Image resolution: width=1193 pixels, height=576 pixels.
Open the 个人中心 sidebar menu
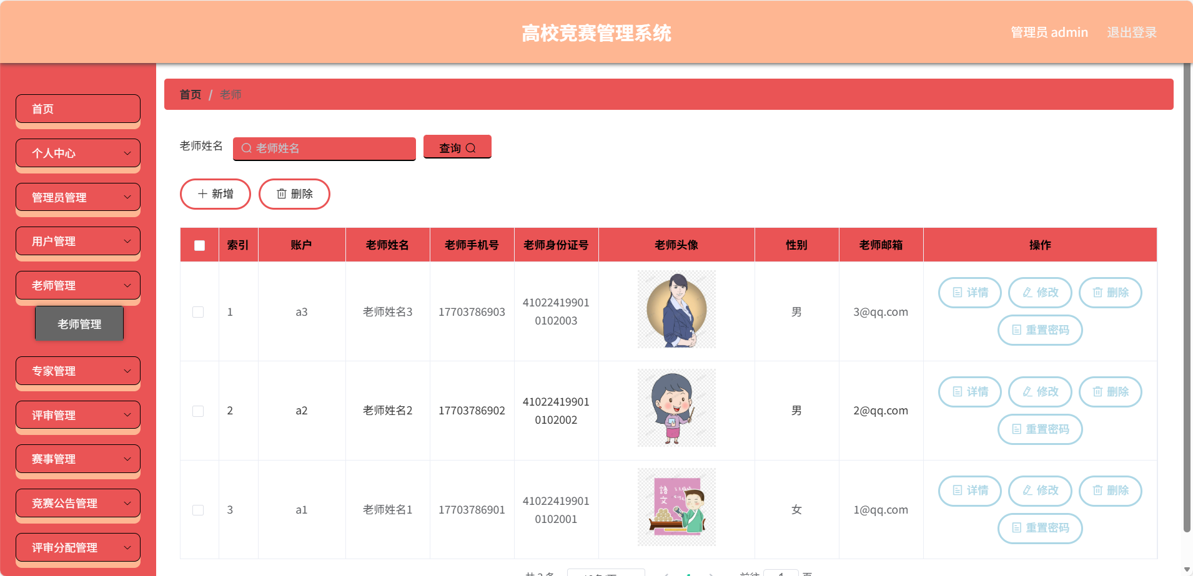tap(78, 153)
